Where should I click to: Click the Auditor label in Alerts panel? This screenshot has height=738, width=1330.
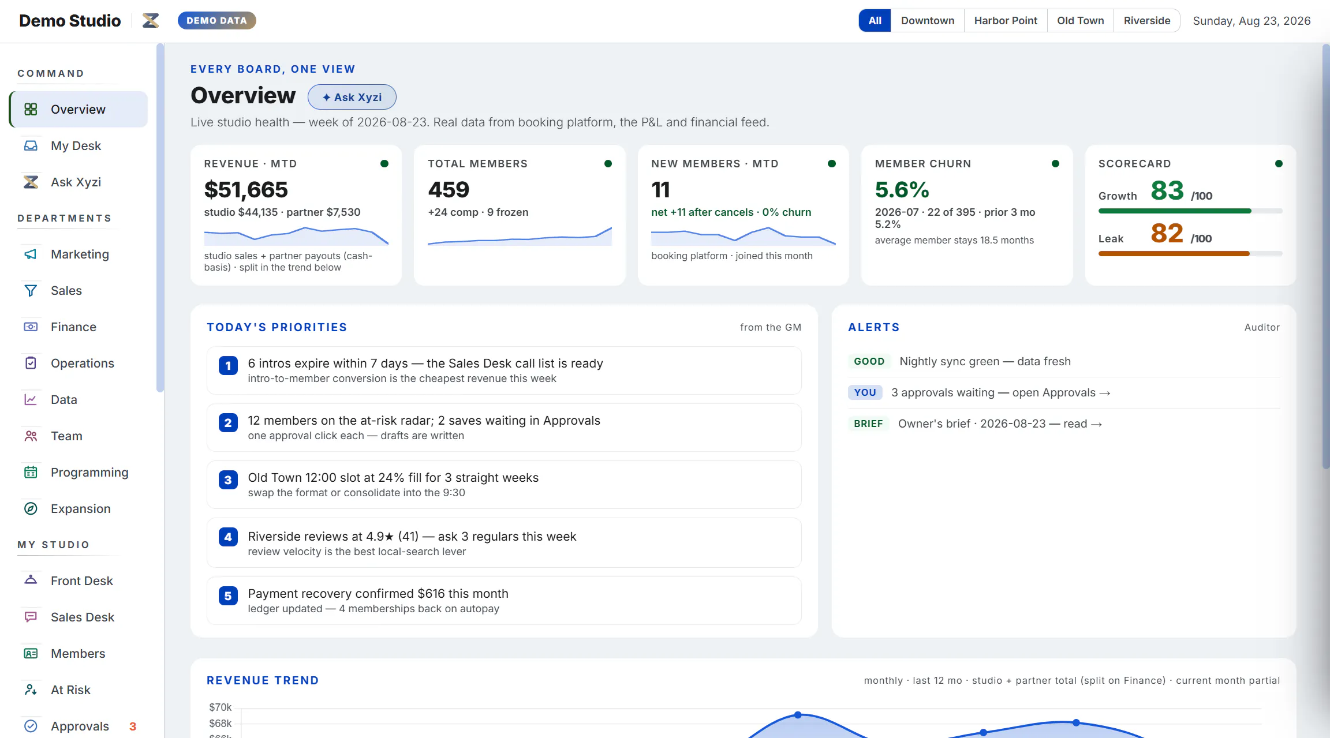pyautogui.click(x=1262, y=327)
